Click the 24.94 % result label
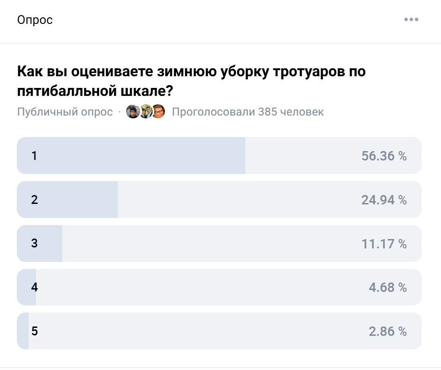The width and height of the screenshot is (441, 370). (x=384, y=200)
